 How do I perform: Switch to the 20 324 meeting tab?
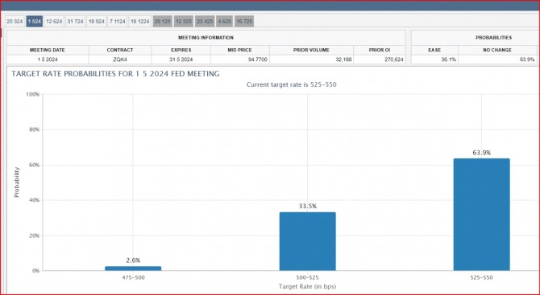click(x=15, y=21)
